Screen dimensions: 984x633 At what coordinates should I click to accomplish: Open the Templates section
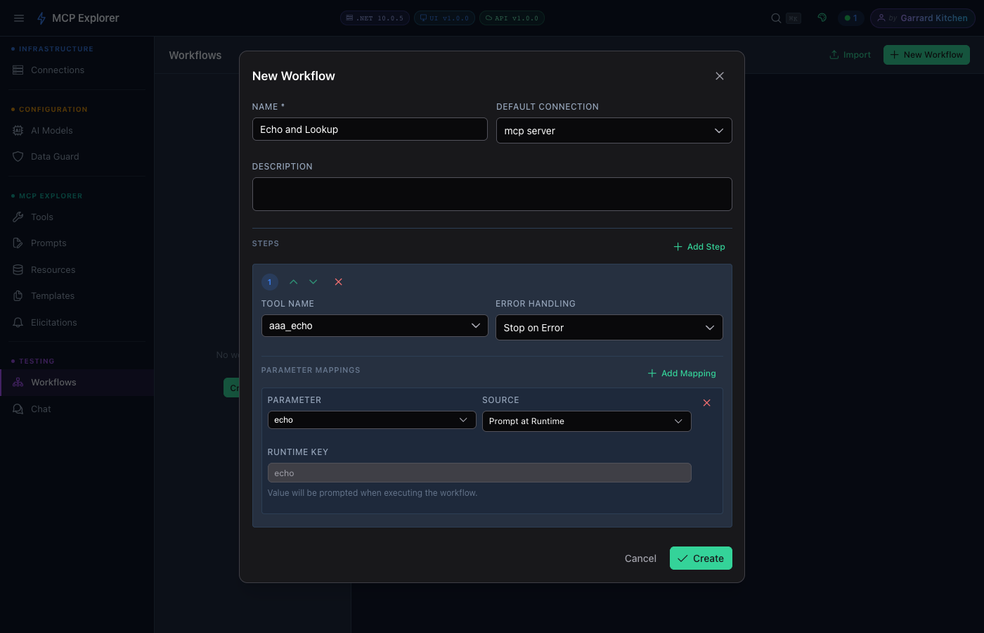tap(52, 295)
